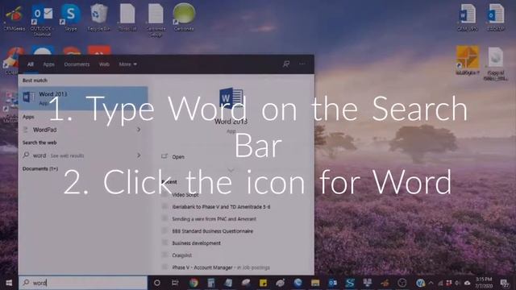Click the large Word 2013 preview icon
Screen dimensions: 516x290
point(231,98)
